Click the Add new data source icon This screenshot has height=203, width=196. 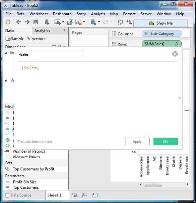[47, 22]
